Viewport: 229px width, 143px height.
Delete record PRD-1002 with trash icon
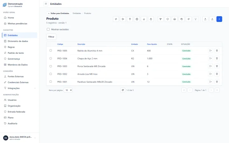217,74
